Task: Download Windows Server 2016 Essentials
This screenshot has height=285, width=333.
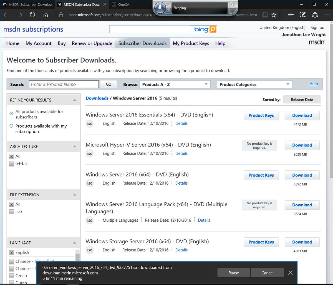Action: coord(302,115)
